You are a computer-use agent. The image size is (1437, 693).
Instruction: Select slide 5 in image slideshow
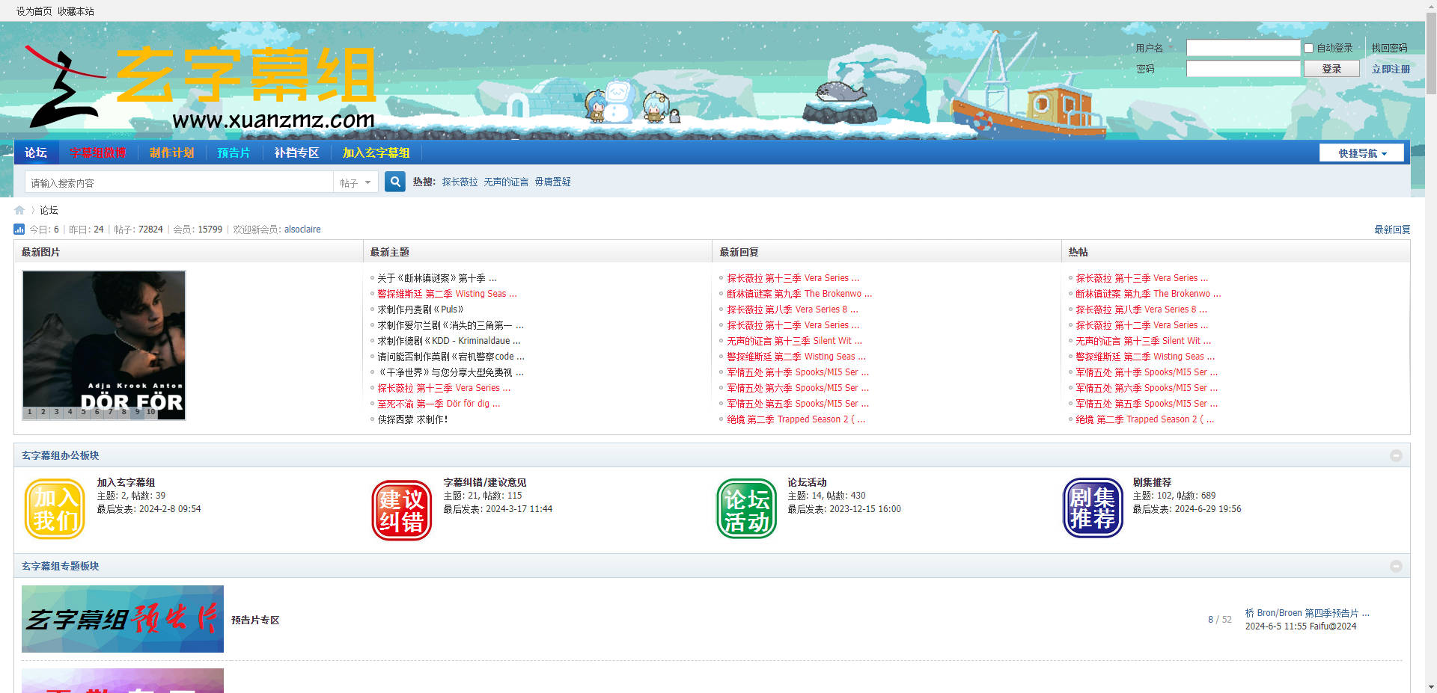tap(83, 412)
